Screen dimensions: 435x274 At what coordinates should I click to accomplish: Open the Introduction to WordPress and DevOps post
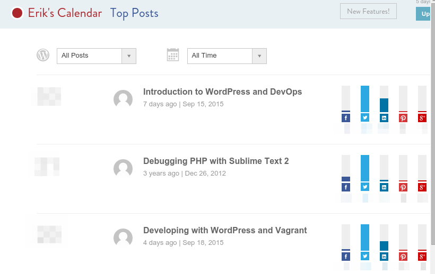(222, 92)
